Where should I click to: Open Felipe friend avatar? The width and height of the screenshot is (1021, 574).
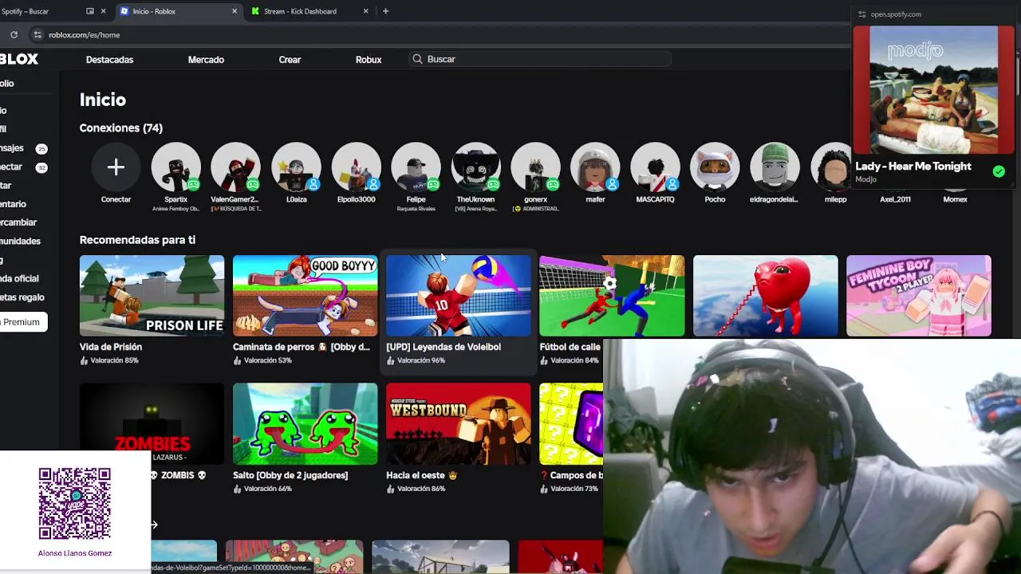click(x=416, y=167)
